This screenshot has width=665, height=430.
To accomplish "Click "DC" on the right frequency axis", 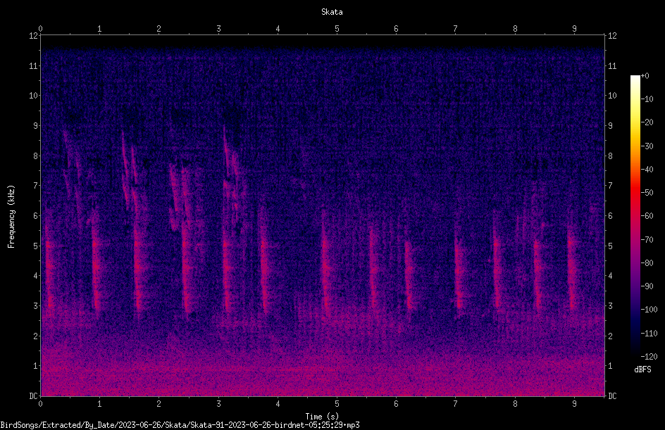I will [612, 396].
